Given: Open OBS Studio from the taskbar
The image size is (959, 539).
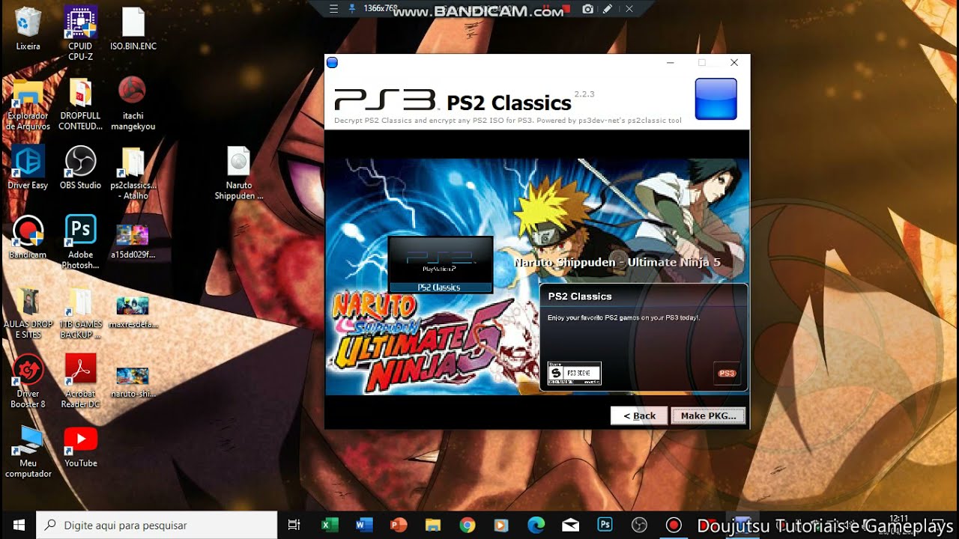Looking at the screenshot, I should click(x=639, y=525).
